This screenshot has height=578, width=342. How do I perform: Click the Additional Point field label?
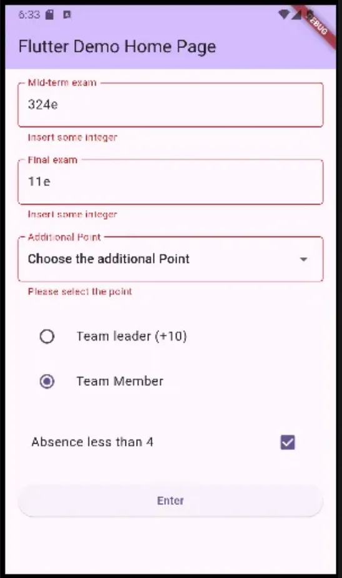point(64,237)
